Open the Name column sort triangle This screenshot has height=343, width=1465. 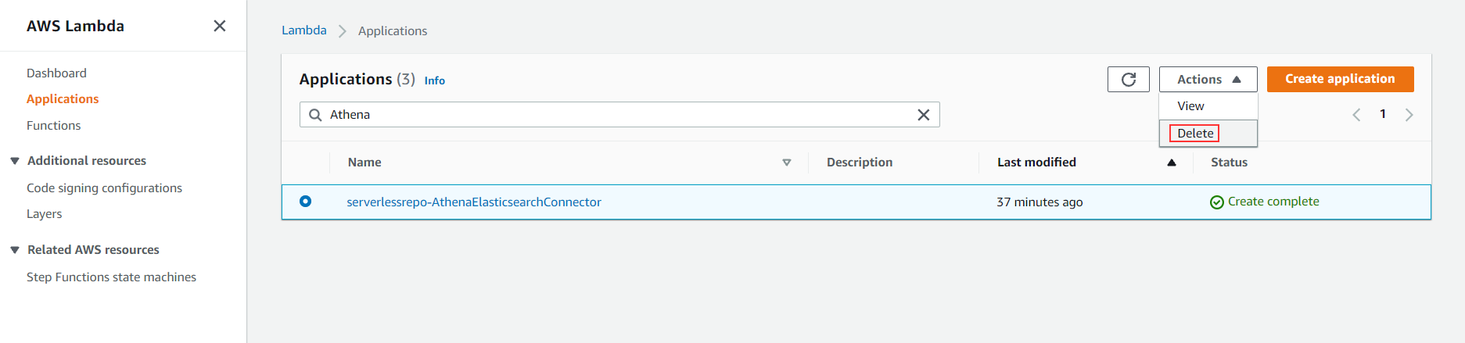786,163
